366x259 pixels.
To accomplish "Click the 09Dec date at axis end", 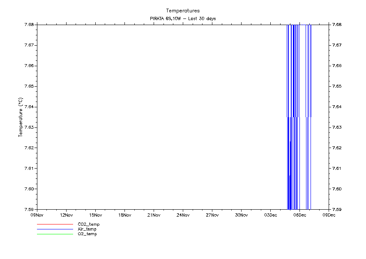I will (x=329, y=215).
